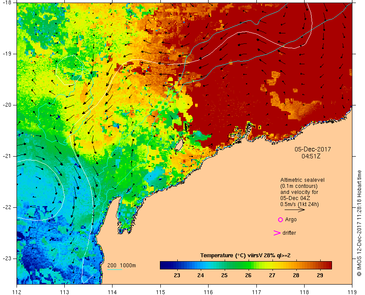
Task: Click the colorbar tick label 27
Action: [x=272, y=275]
